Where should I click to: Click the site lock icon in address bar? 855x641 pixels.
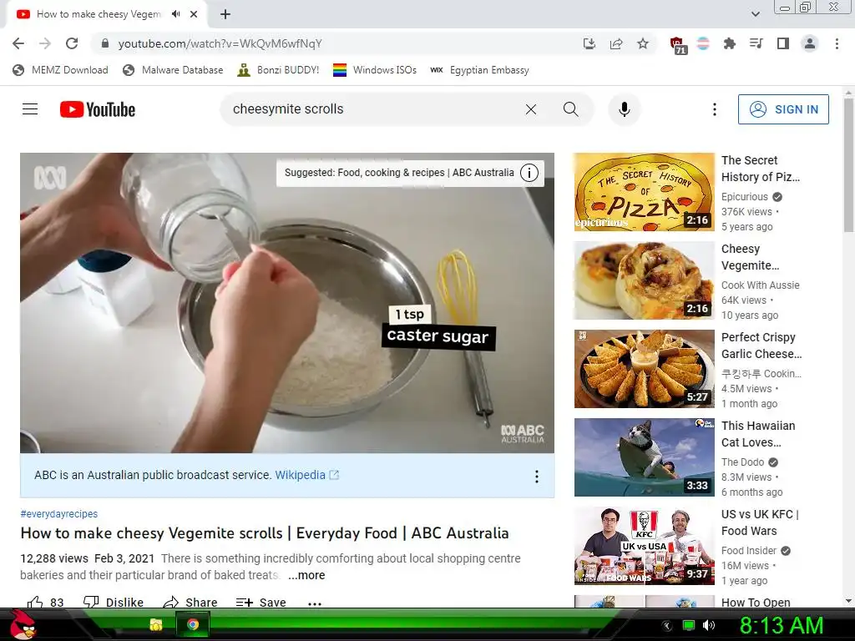[x=105, y=43]
